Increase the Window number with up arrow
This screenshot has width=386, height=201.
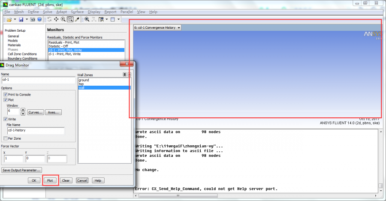tap(23, 110)
